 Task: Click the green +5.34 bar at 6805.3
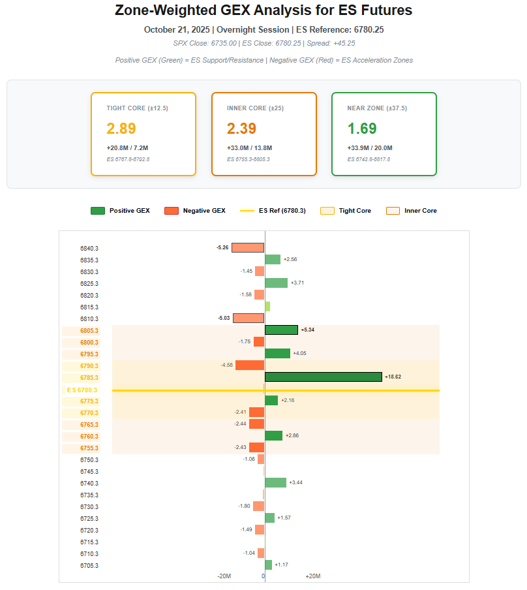pos(281,330)
